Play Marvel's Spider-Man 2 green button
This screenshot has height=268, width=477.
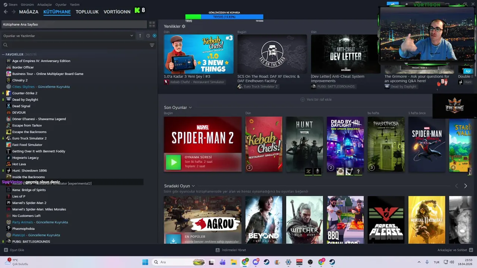173,162
